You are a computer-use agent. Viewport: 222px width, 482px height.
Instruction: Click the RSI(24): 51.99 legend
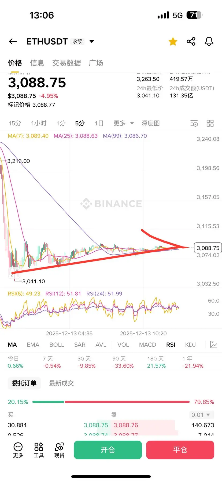click(104, 293)
